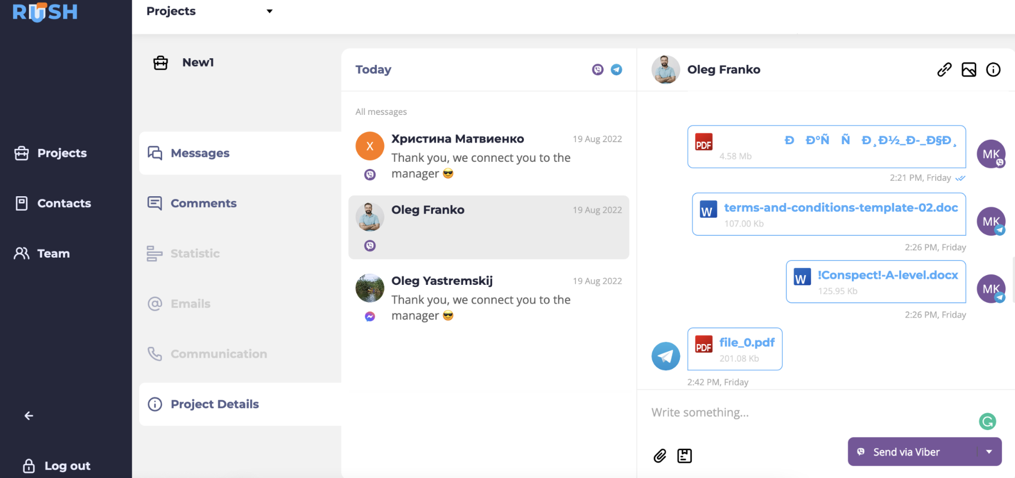Open the terms-and-conditions-template-02.doc file
The height and width of the screenshot is (478, 1015).
[x=841, y=208]
